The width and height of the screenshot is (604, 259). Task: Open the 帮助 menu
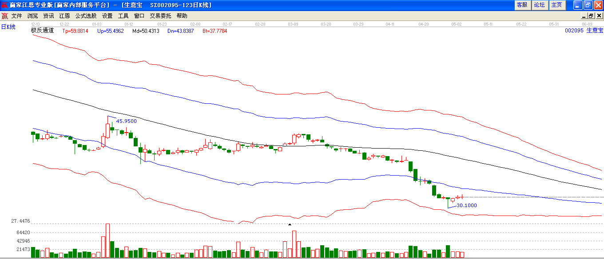tap(182, 16)
